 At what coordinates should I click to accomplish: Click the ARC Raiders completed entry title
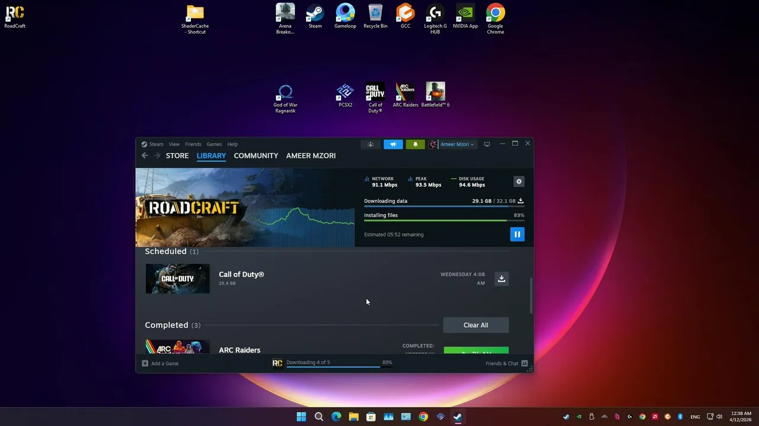[240, 350]
